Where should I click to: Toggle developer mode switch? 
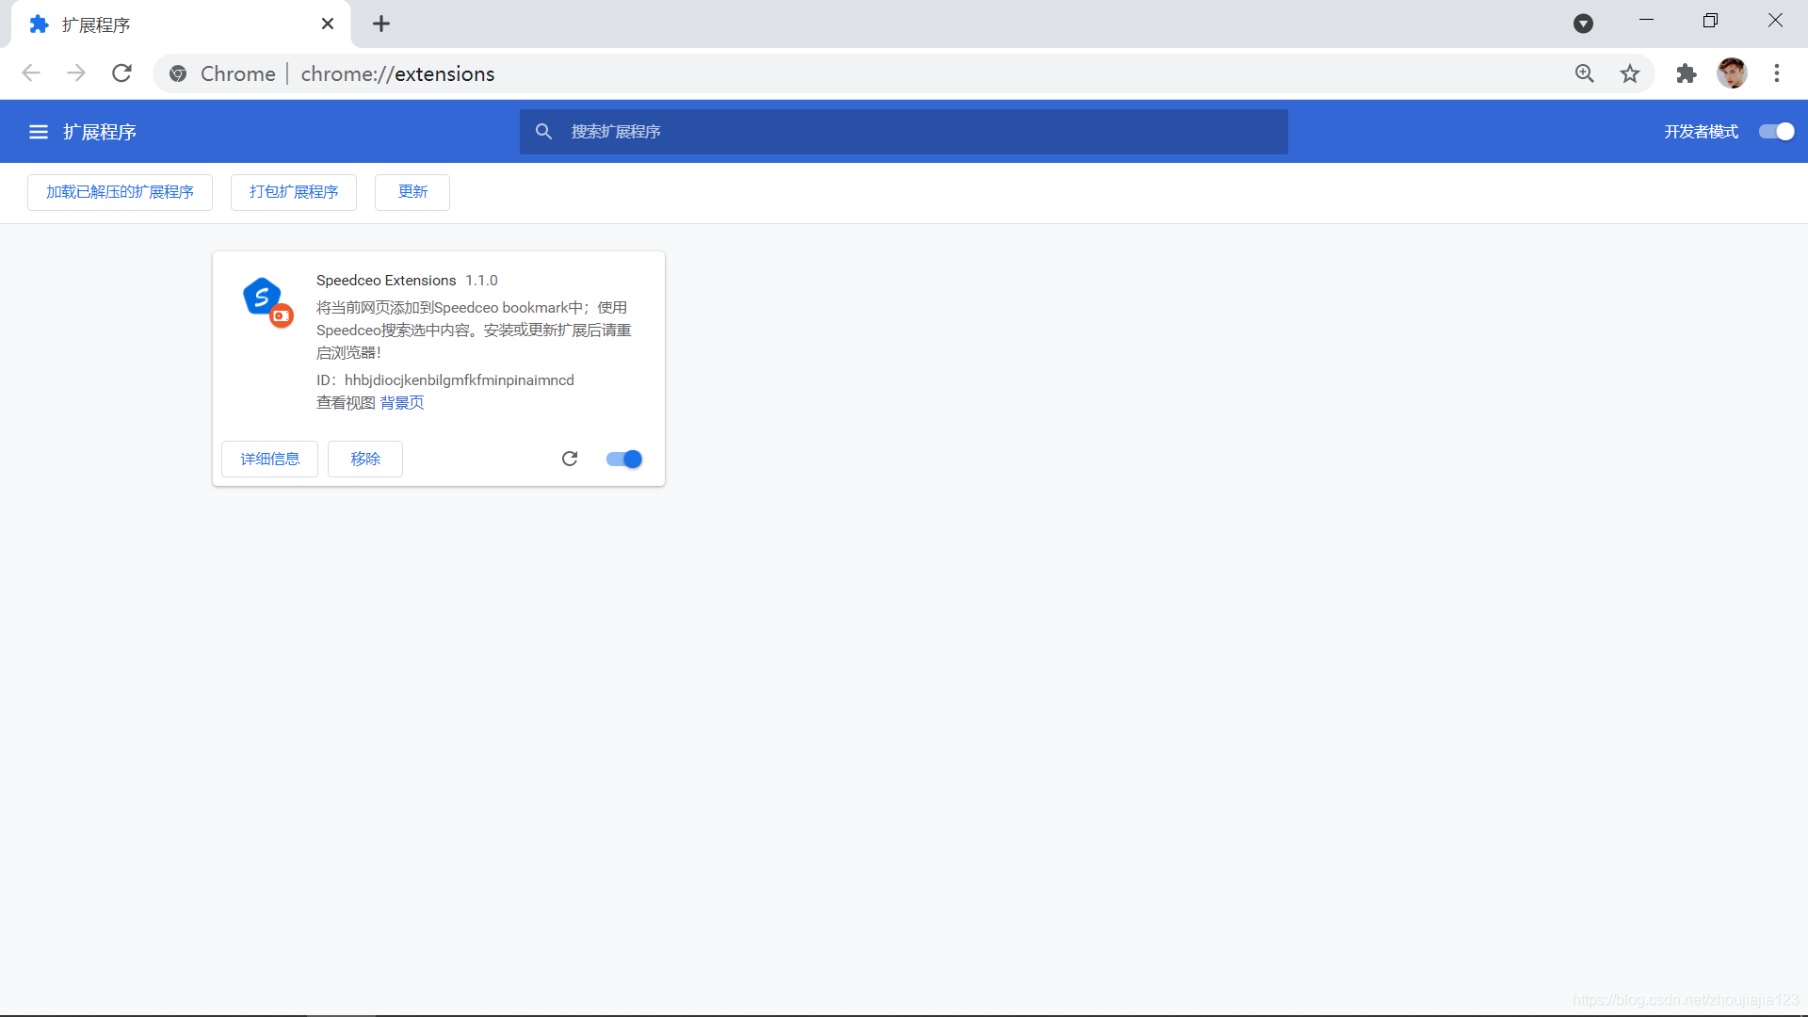pyautogui.click(x=1776, y=132)
